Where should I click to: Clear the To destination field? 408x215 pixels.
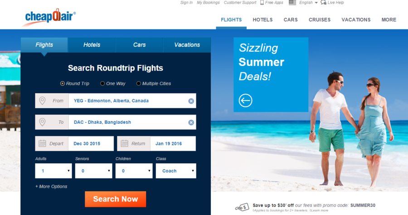pyautogui.click(x=191, y=122)
